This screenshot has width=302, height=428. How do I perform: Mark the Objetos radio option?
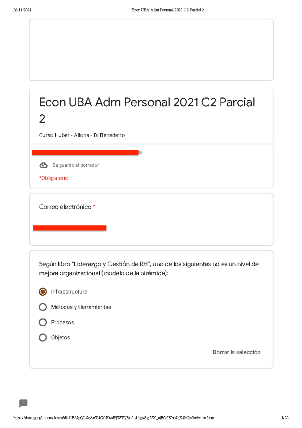click(x=43, y=337)
